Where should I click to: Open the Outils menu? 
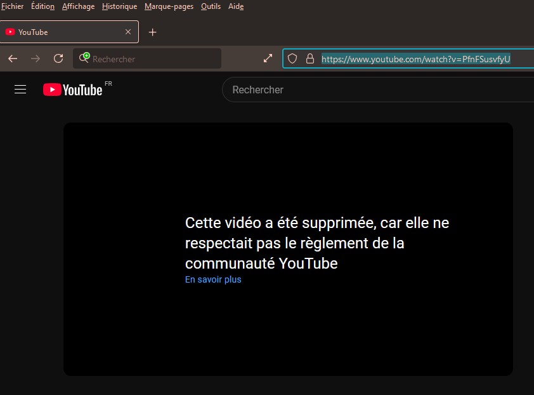click(211, 6)
